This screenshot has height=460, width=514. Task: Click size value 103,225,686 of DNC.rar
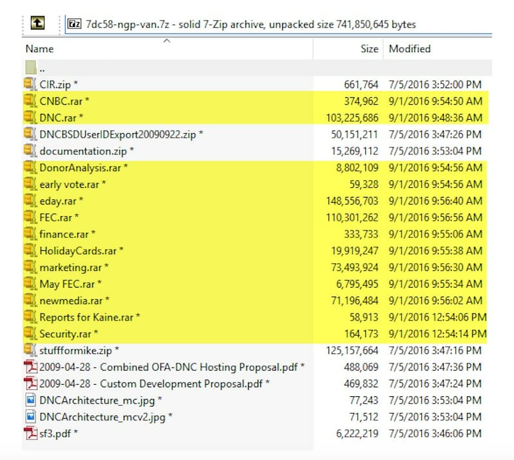coord(352,118)
